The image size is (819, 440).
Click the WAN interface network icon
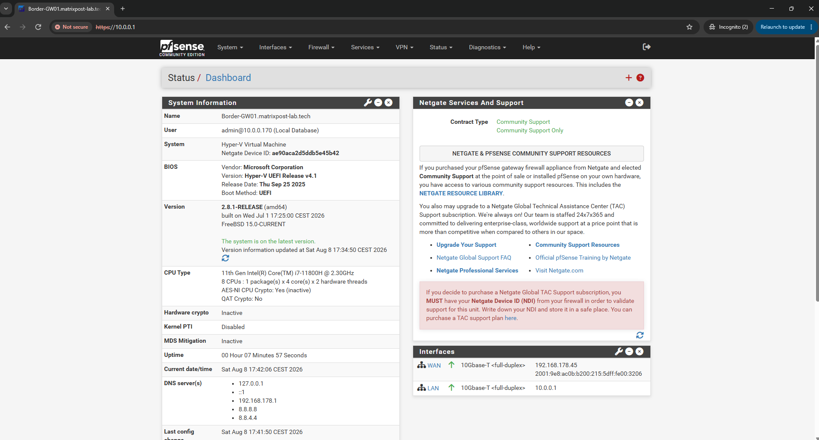421,365
